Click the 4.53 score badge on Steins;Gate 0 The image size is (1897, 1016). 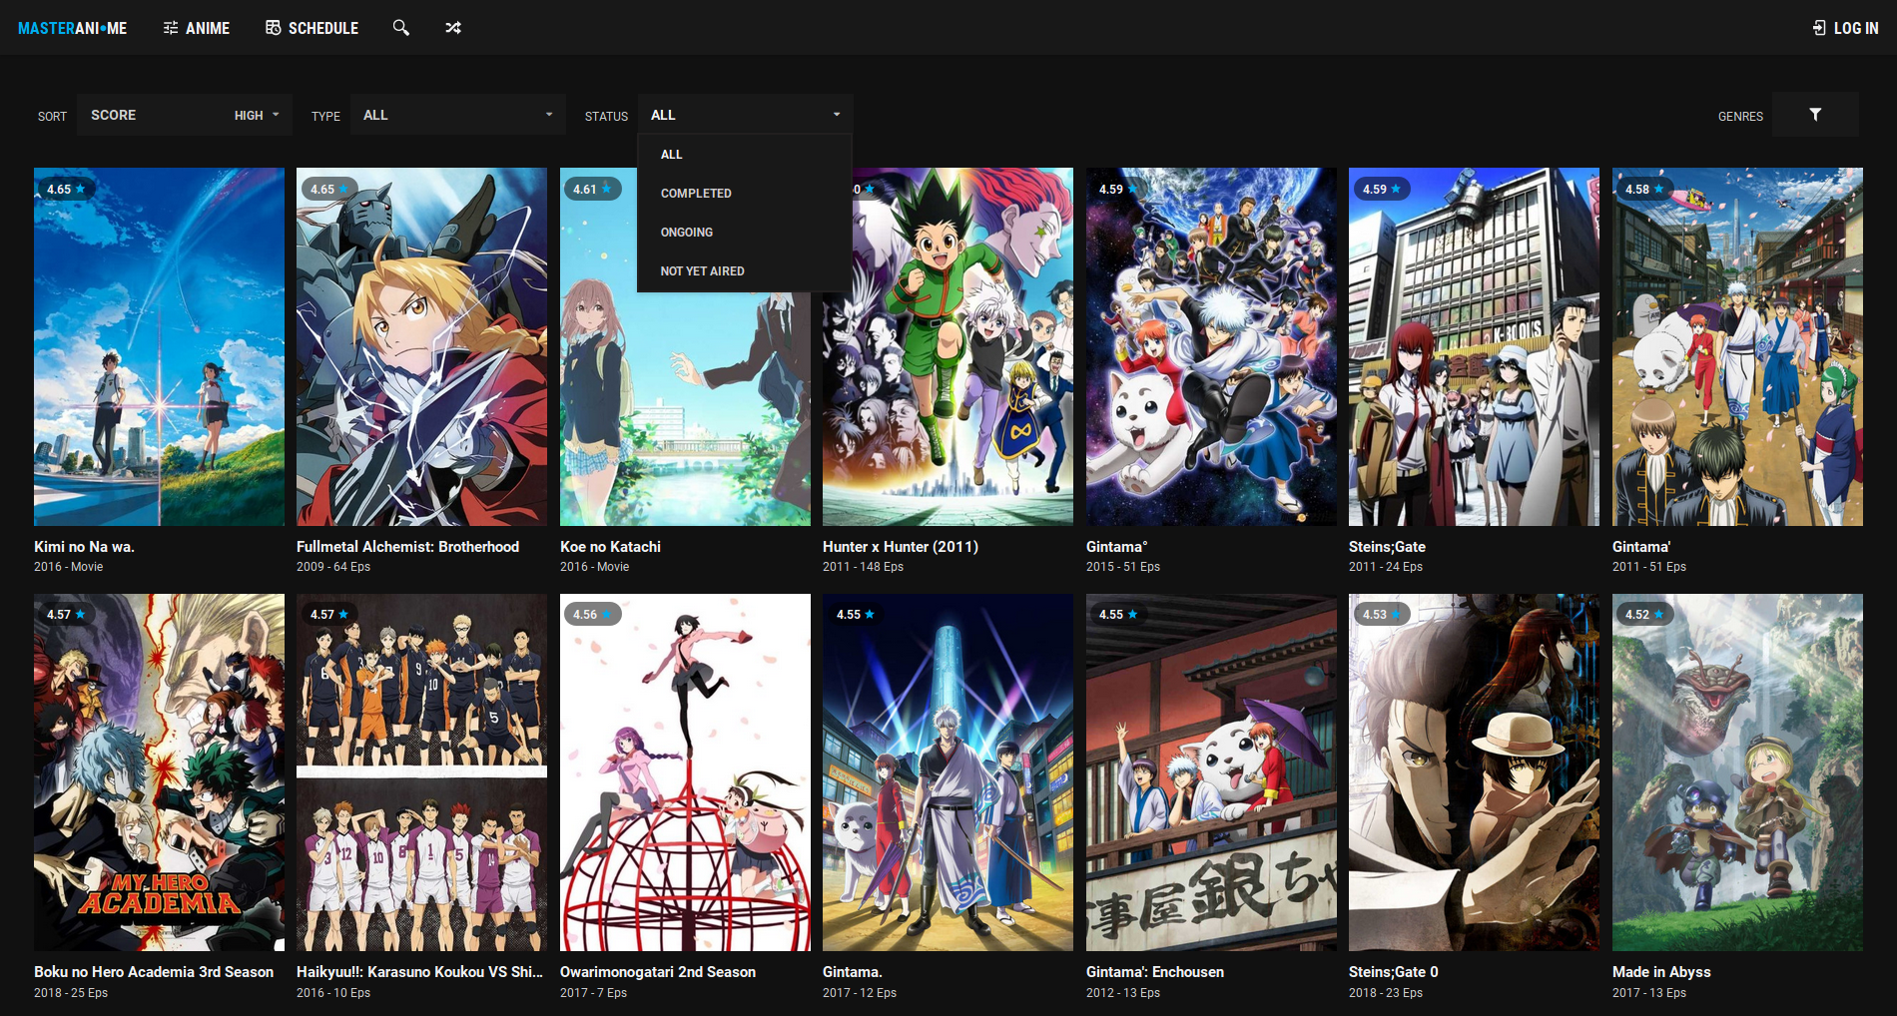pos(1381,614)
